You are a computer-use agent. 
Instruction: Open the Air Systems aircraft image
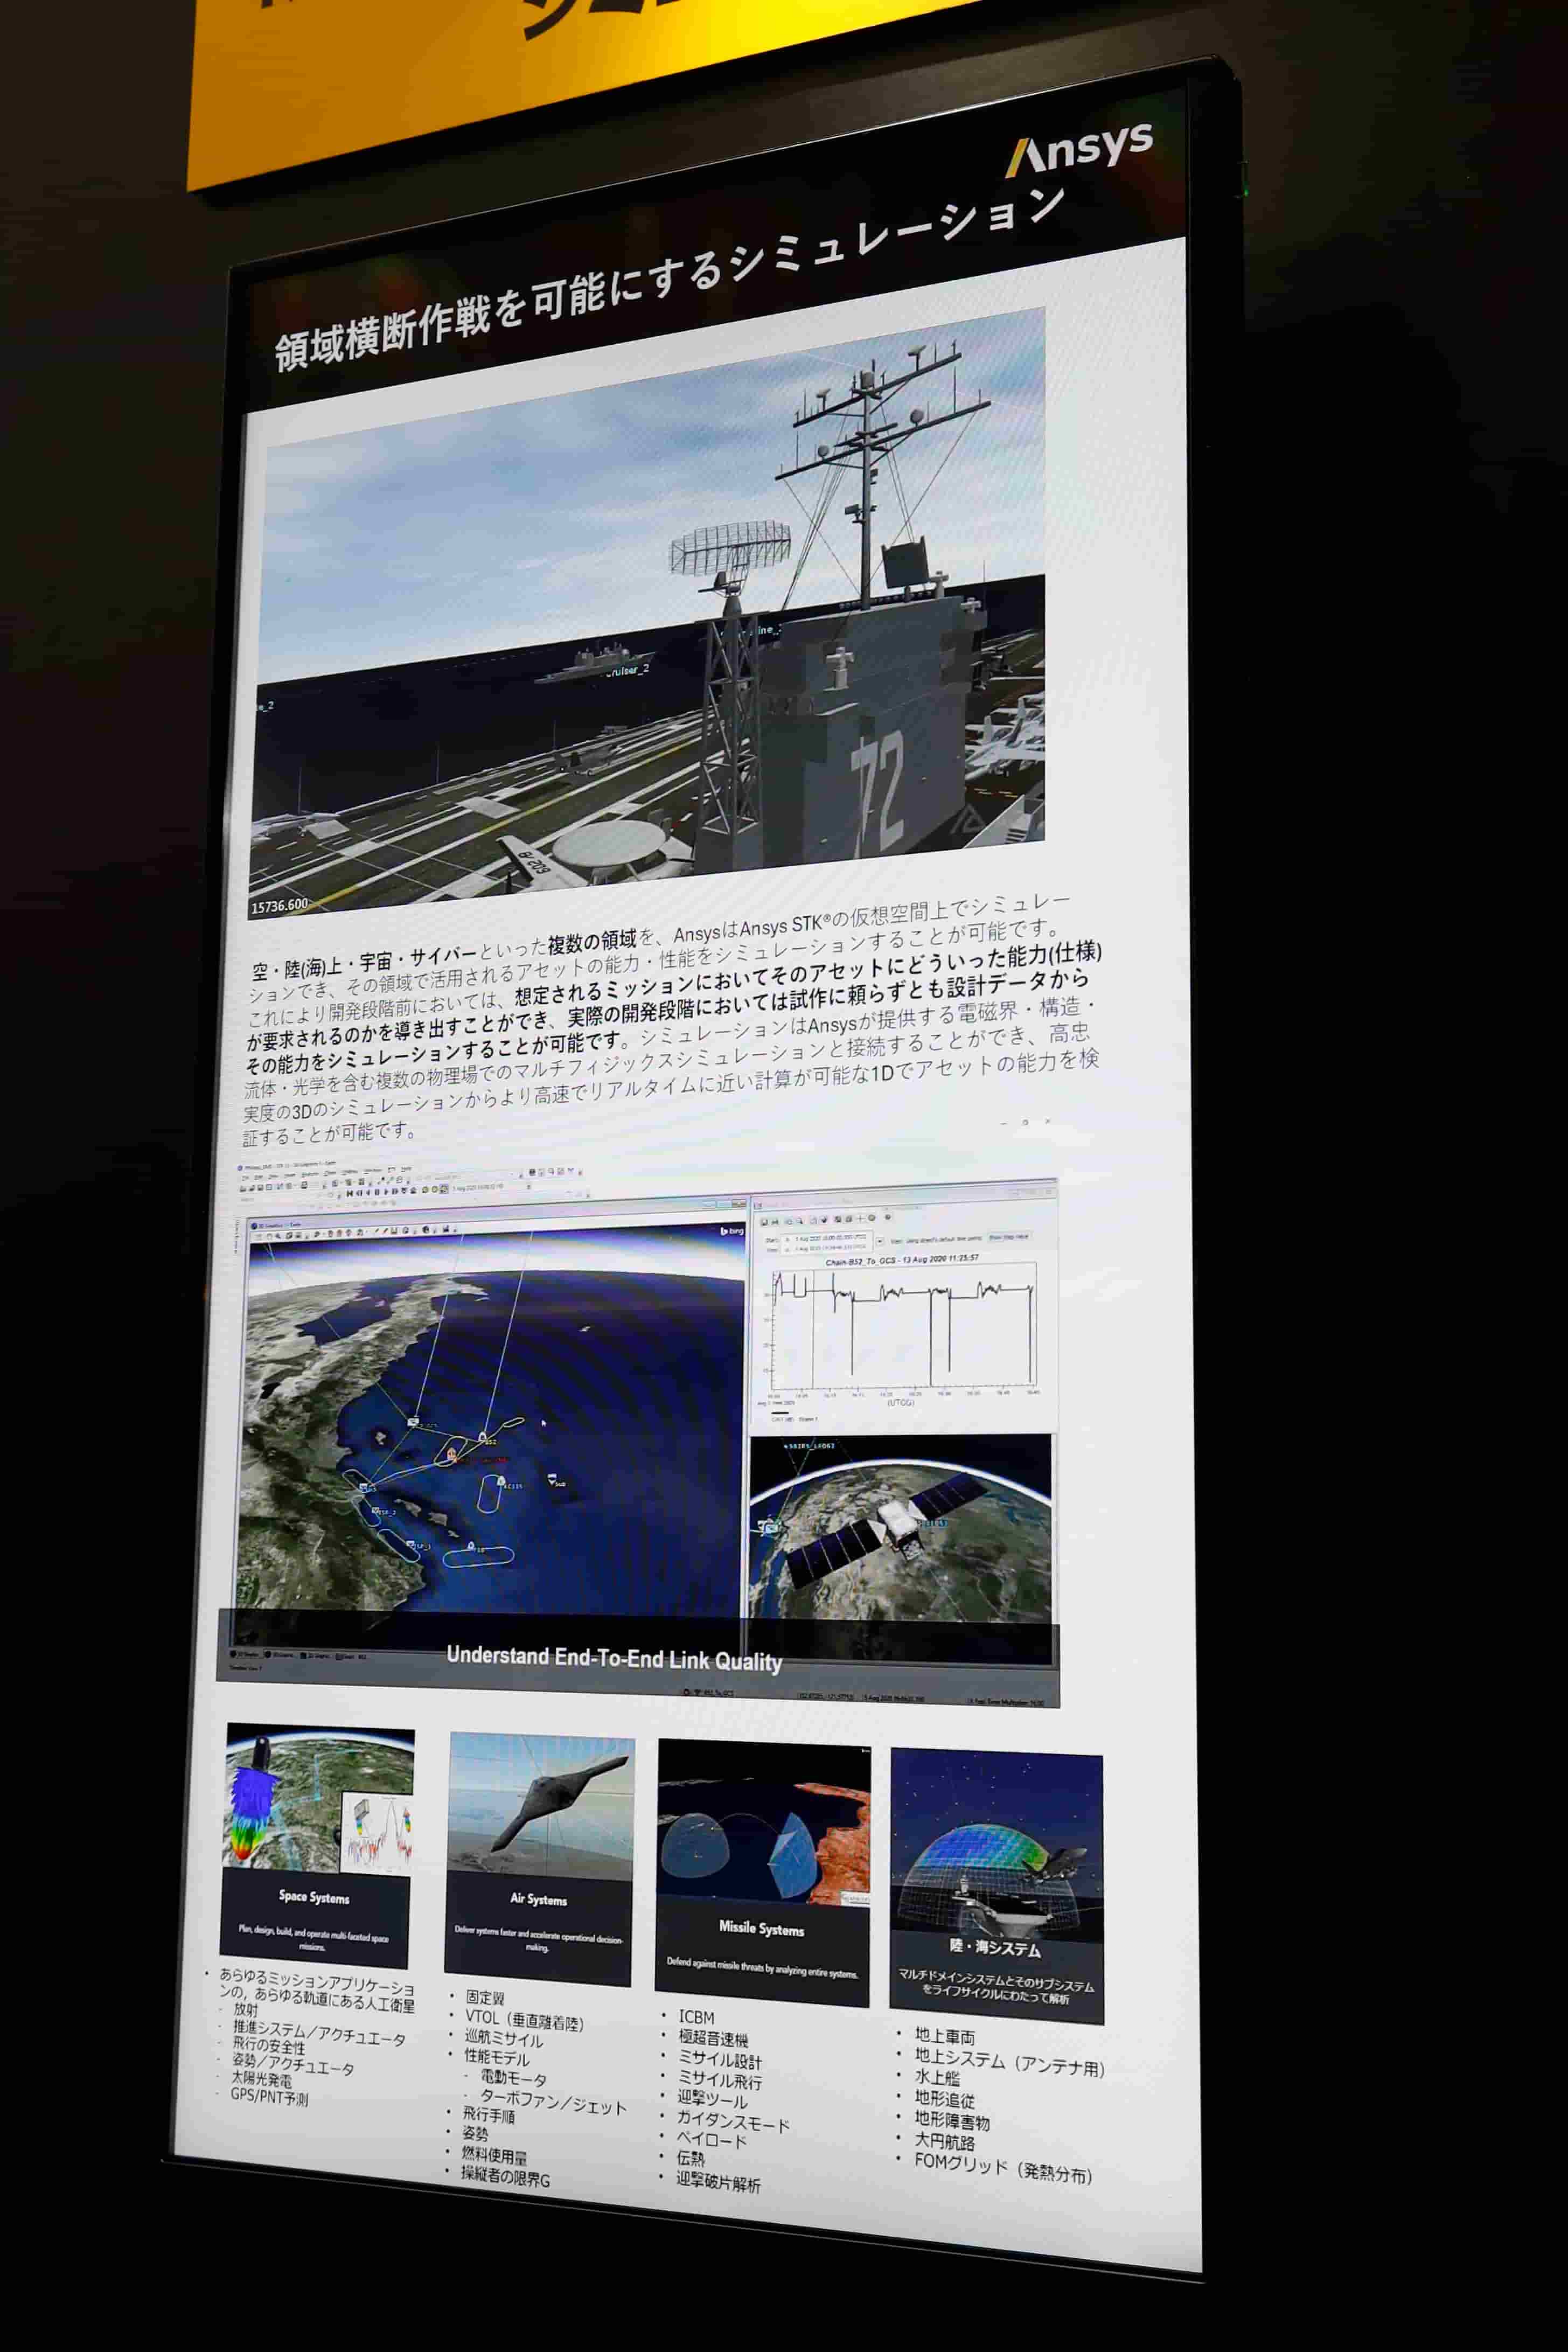pos(540,1806)
